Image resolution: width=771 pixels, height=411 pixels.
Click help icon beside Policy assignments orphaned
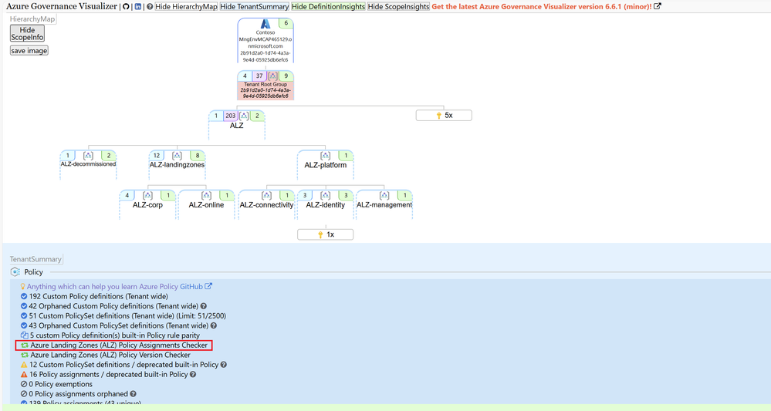point(134,394)
